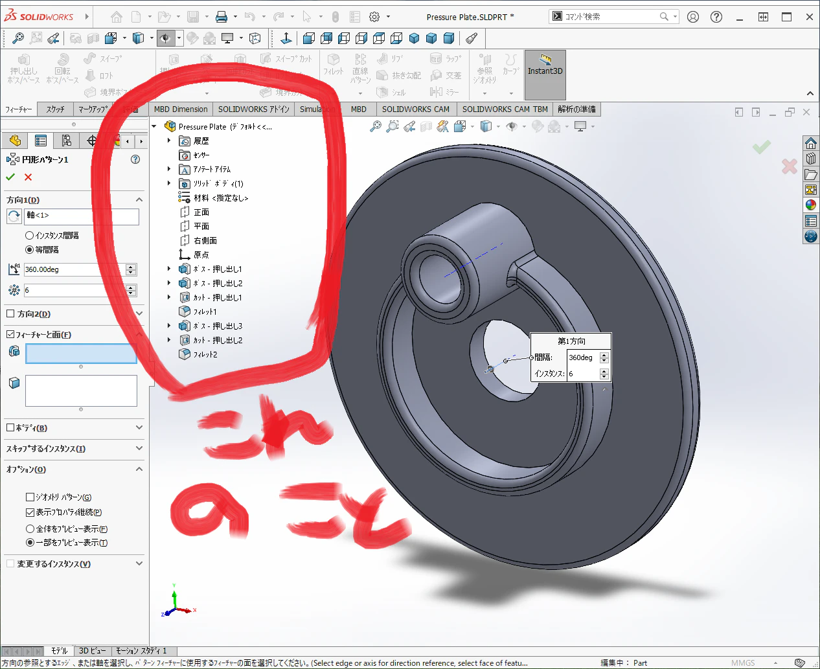Click the 360.00deg angle input field
The height and width of the screenshot is (669, 820).
pos(74,269)
